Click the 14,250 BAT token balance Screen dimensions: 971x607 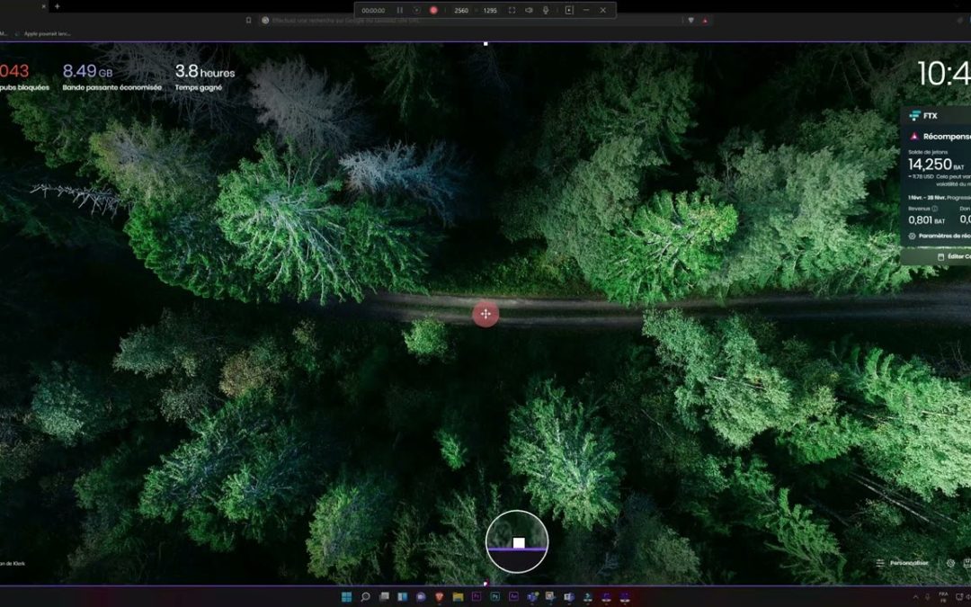click(x=936, y=165)
